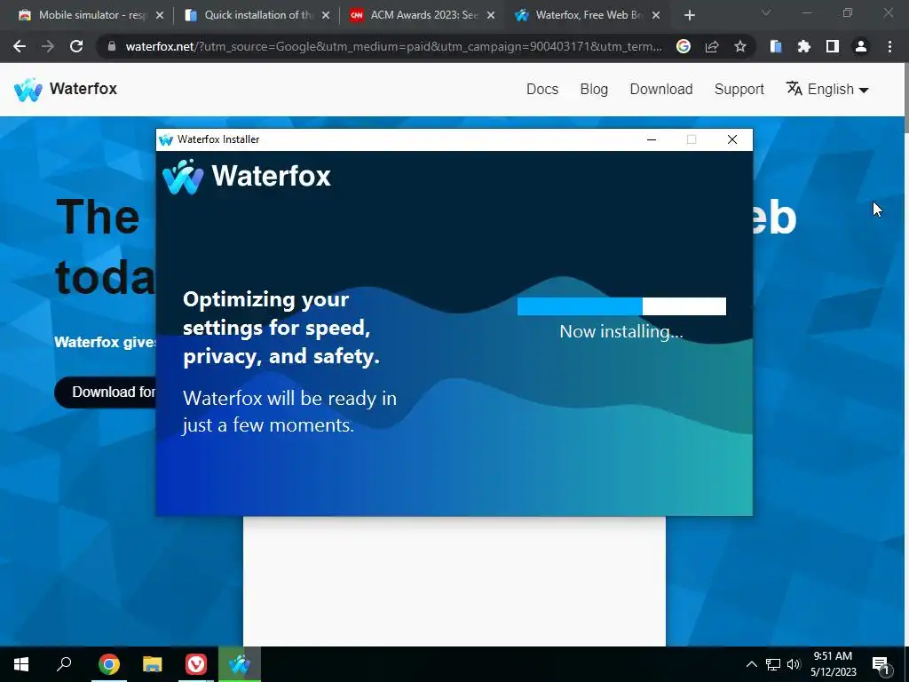Open the notification center icon
The width and height of the screenshot is (909, 682).
(881, 665)
